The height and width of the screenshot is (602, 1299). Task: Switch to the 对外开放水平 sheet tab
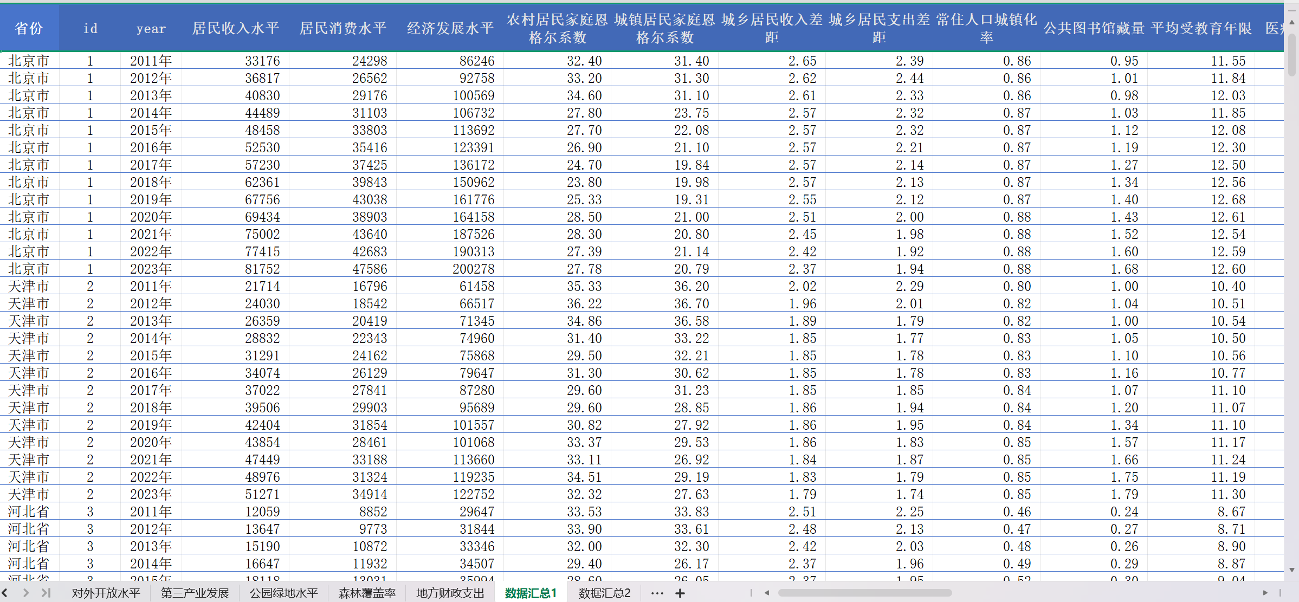pos(106,593)
